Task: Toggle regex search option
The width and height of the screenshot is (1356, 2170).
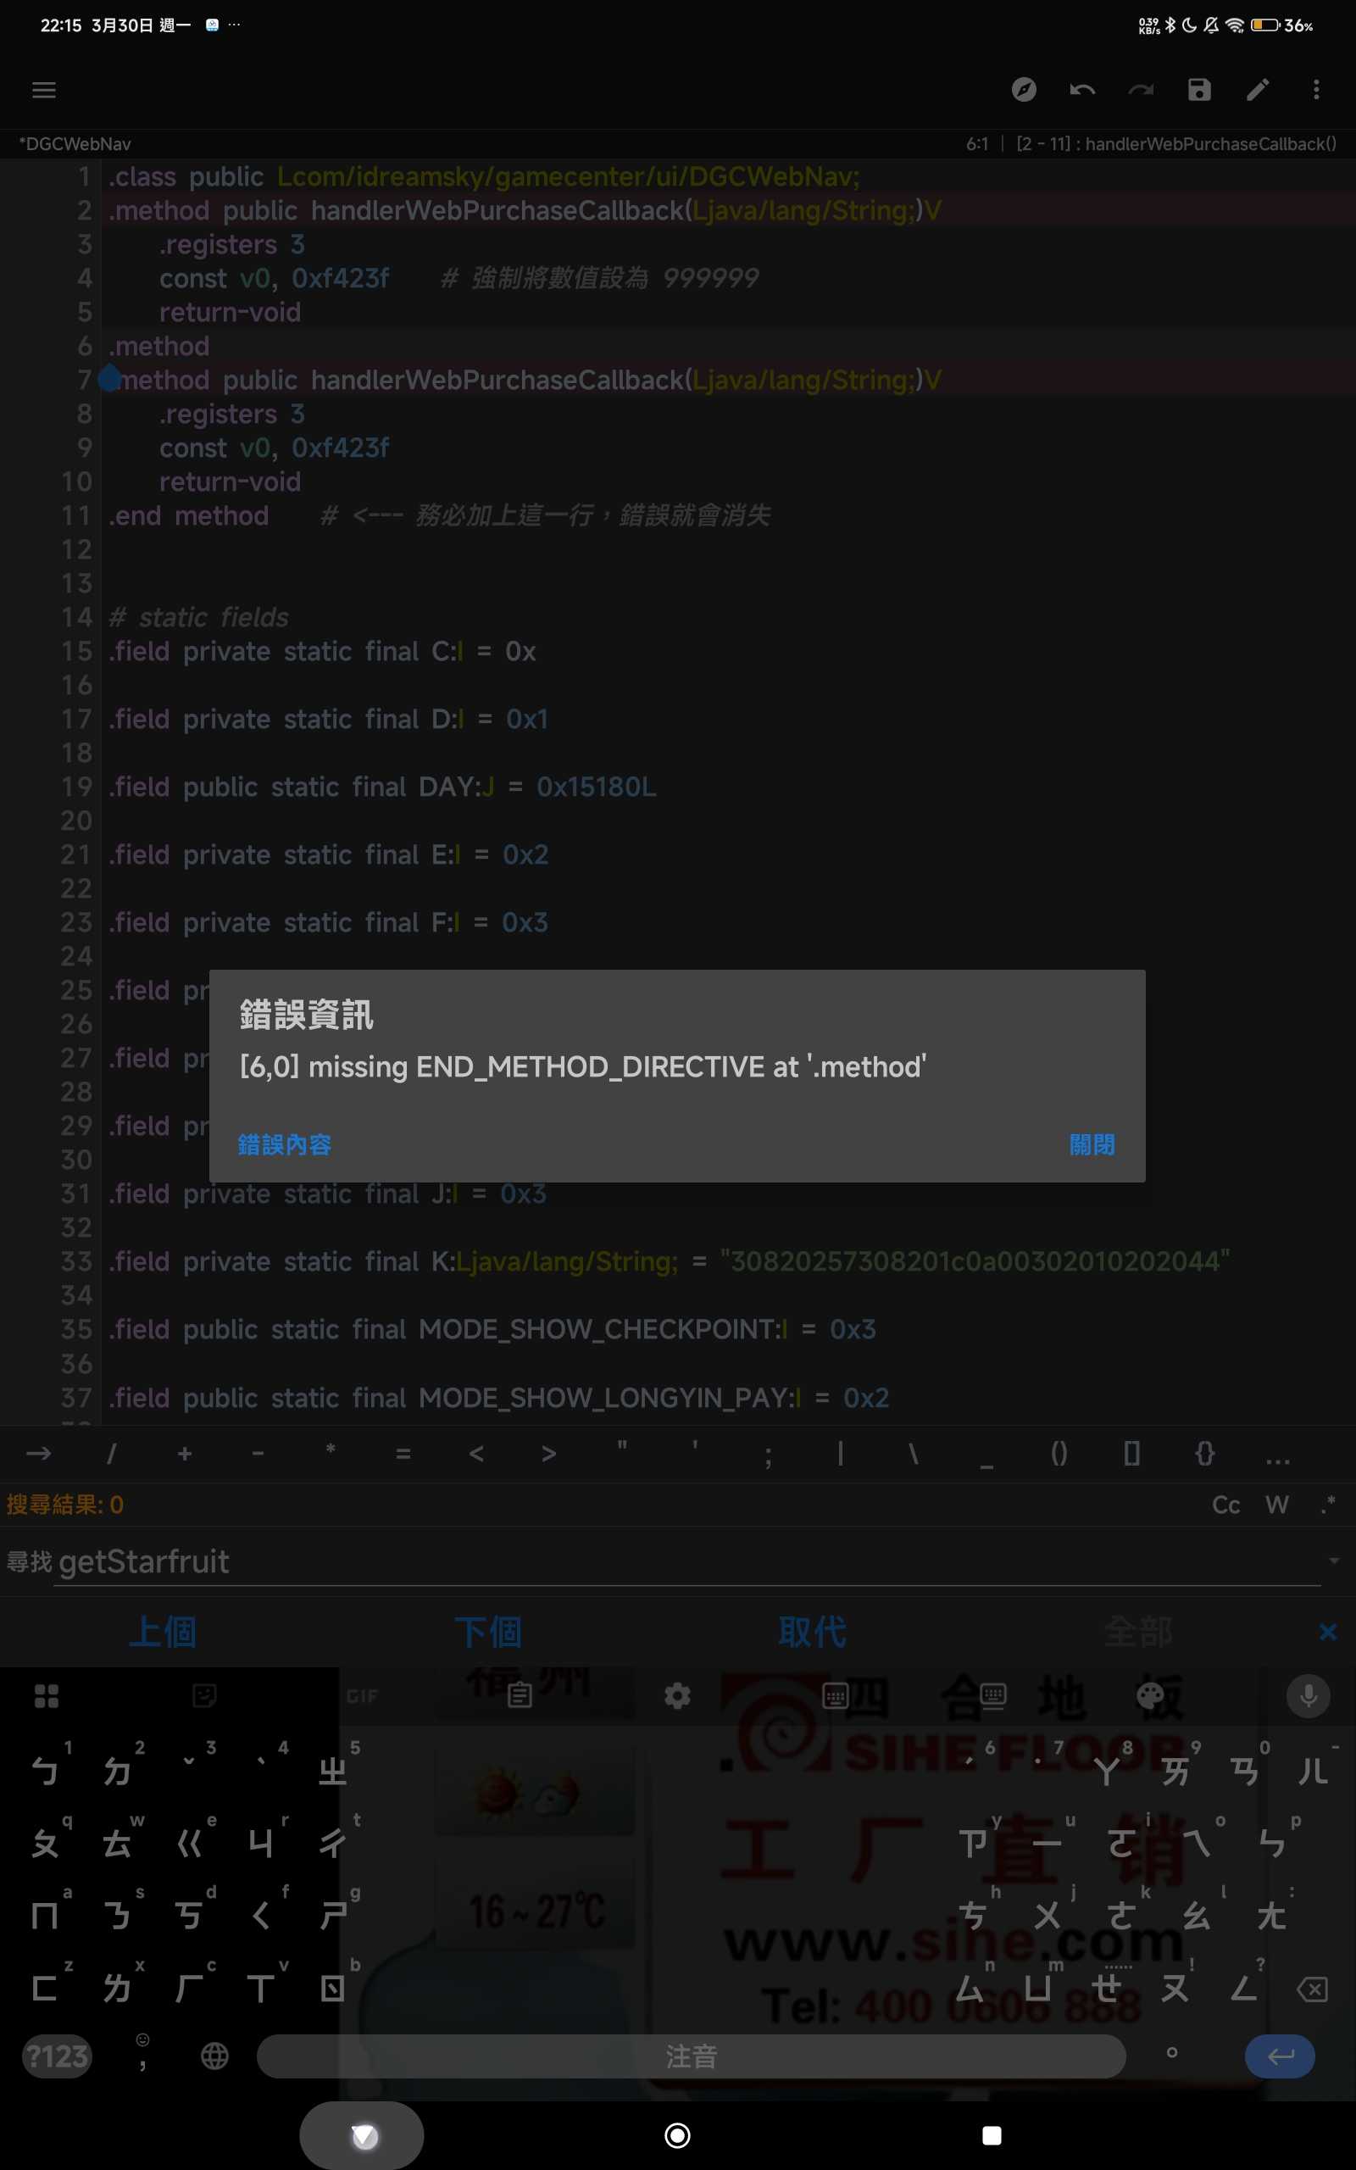Action: tap(1328, 1503)
